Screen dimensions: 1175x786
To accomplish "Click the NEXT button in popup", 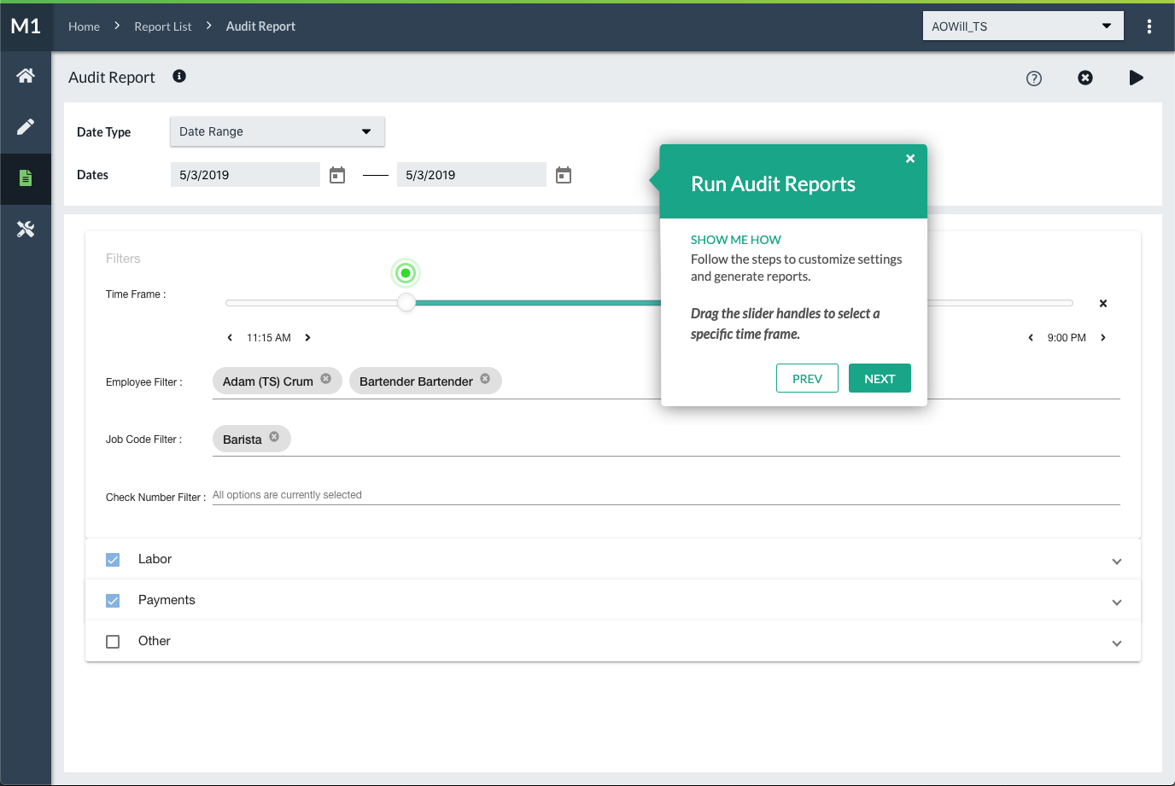I will 880,379.
